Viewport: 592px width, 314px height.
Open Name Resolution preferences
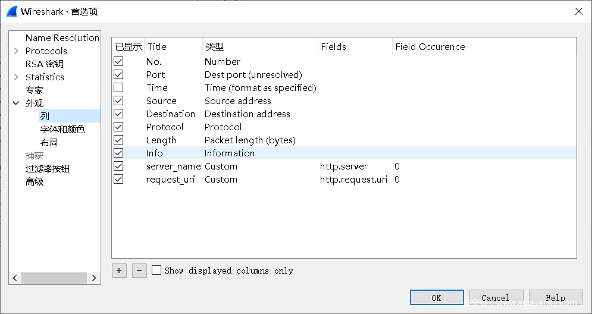click(x=62, y=38)
